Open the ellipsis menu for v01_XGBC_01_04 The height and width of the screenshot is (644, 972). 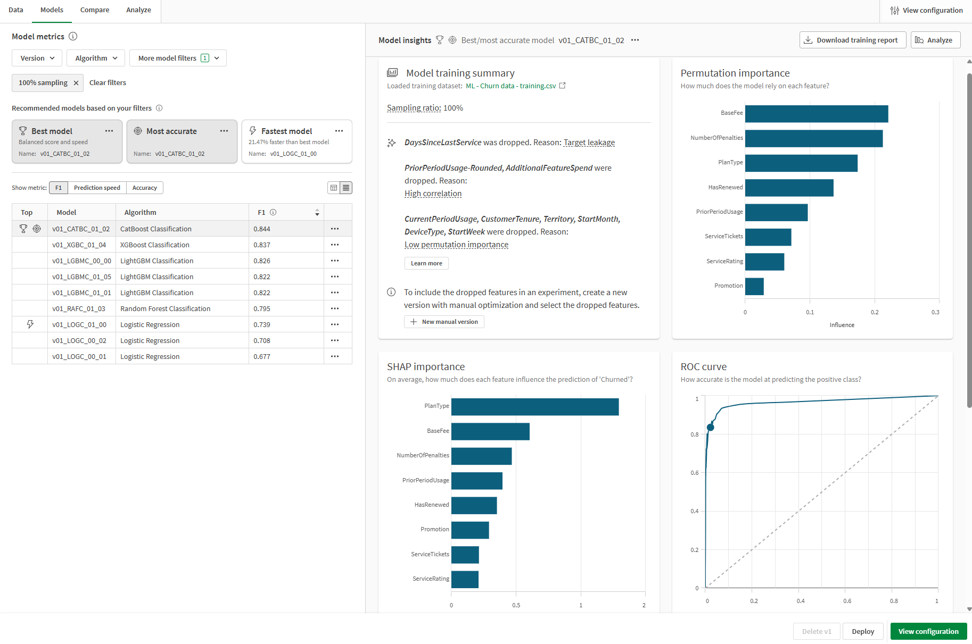(335, 245)
